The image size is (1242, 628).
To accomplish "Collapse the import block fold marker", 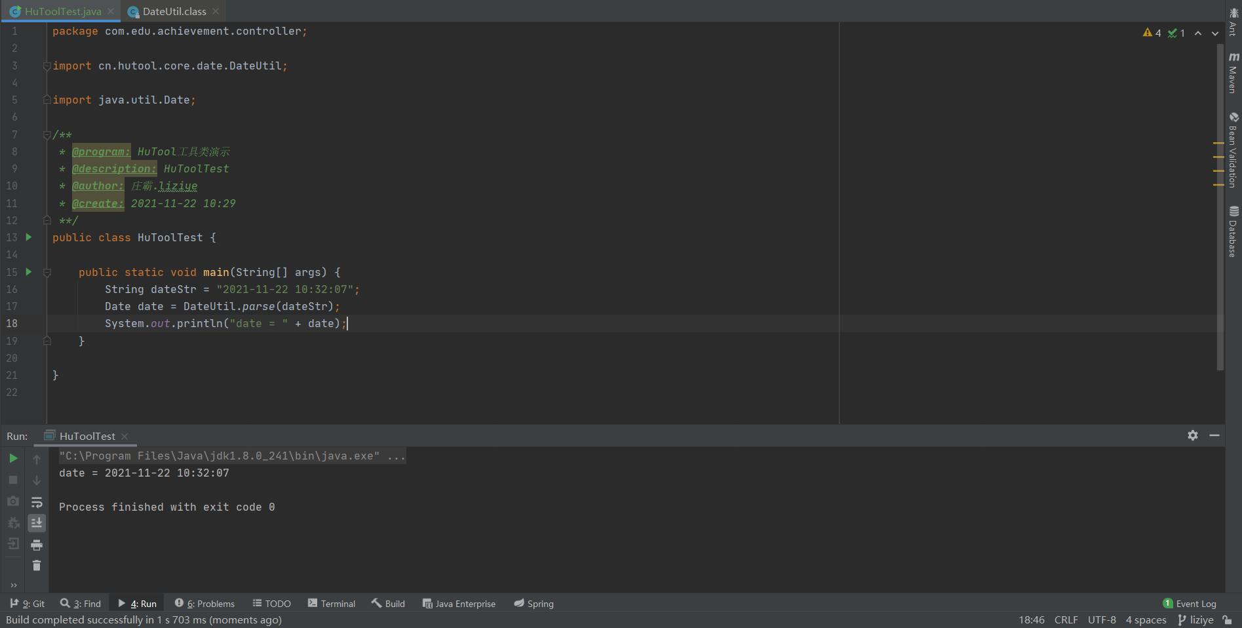I will click(47, 66).
